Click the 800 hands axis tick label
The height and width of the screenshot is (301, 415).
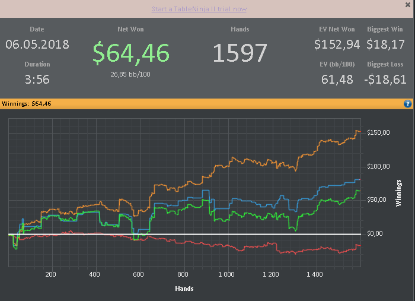click(183, 274)
